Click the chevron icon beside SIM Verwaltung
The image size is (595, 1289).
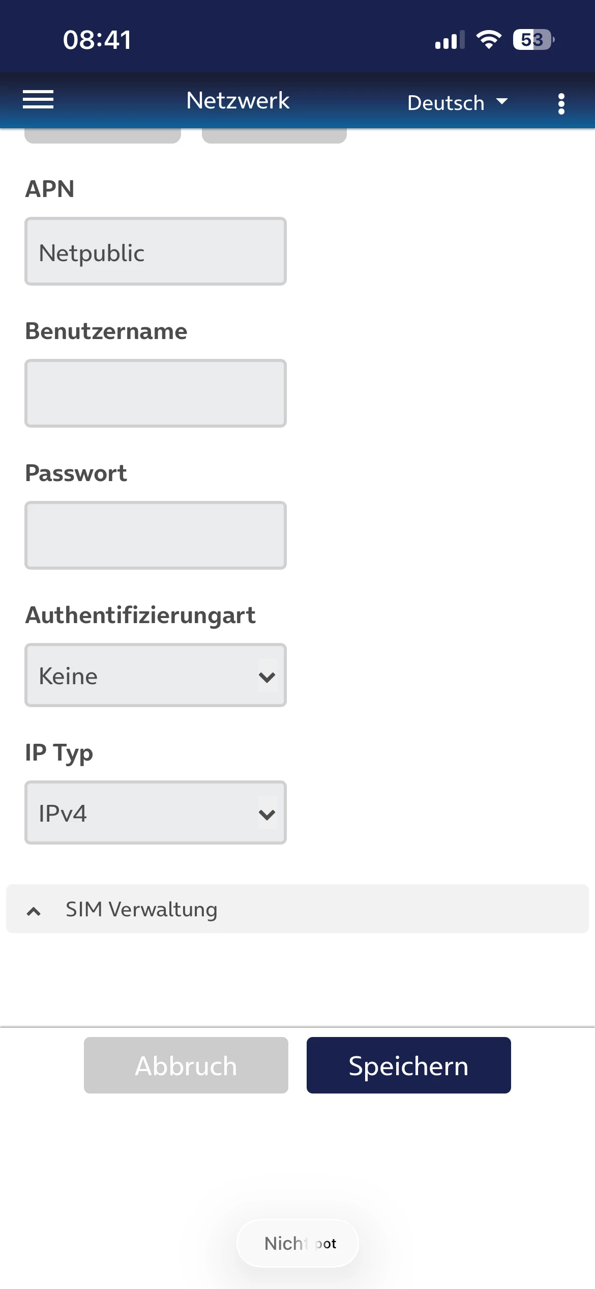[x=34, y=911]
